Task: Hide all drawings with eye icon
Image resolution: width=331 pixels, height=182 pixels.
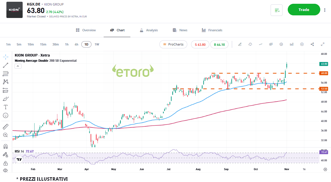Action: tap(6, 170)
